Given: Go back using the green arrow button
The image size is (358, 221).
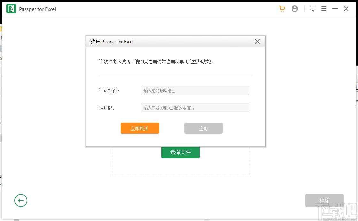Looking at the screenshot, I should tap(21, 201).
